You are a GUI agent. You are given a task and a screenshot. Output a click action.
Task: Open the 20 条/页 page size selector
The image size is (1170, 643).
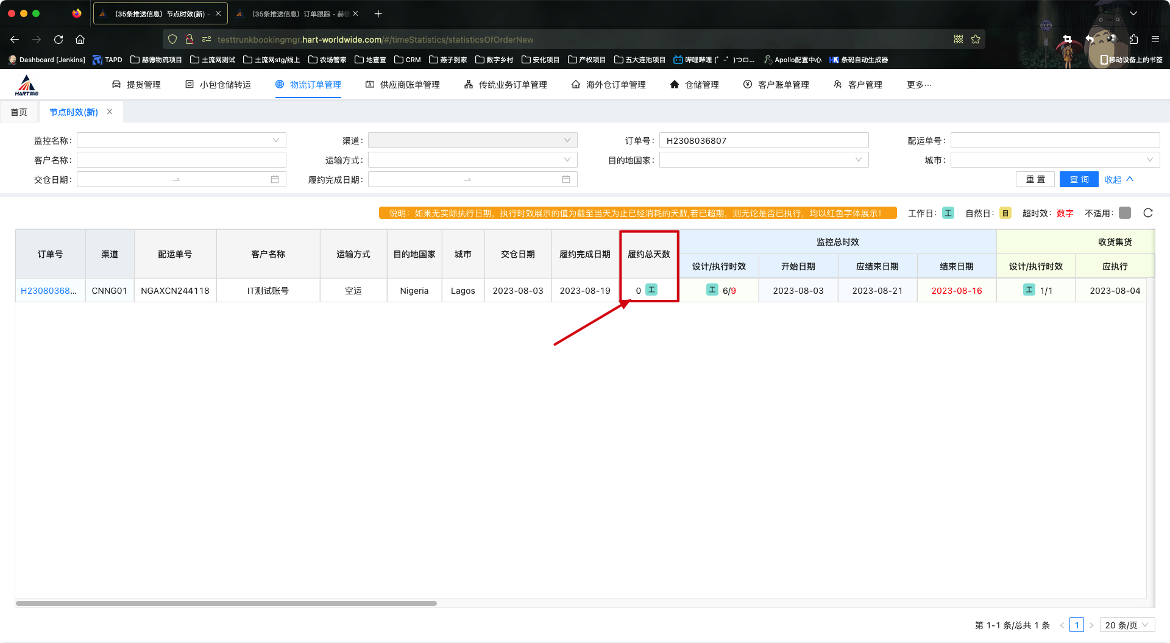coord(1127,625)
